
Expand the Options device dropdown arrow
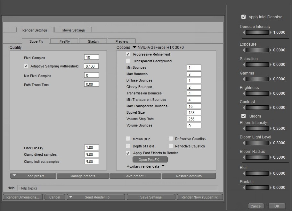(134, 48)
